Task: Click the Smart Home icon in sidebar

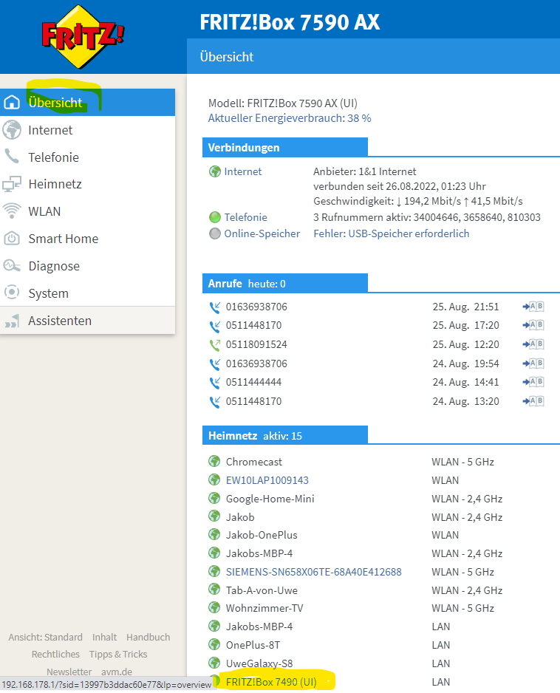Action: point(12,239)
